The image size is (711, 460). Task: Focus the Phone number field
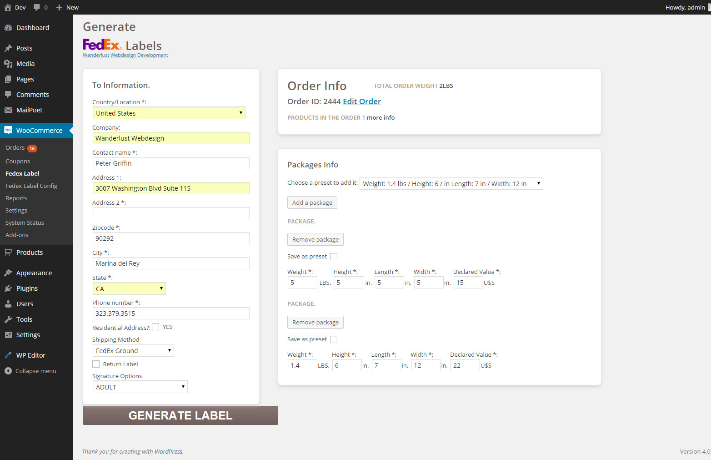click(x=171, y=313)
